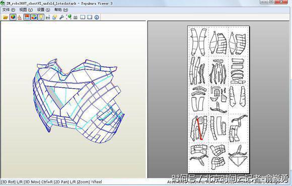The width and height of the screenshot is (292, 186).
Task: Click the split window layout icon
Action: (x=83, y=17)
